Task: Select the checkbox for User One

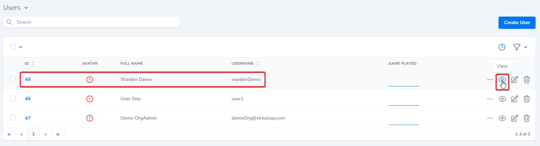Action: (13, 98)
